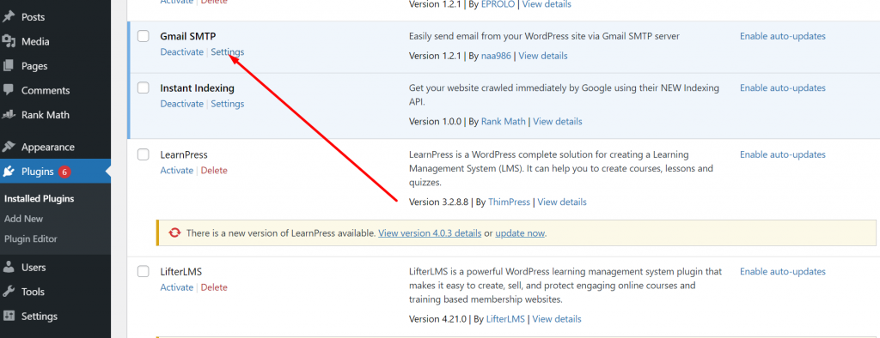Click the Rank Math icon in sidebar
This screenshot has width=880, height=338.
tap(9, 115)
